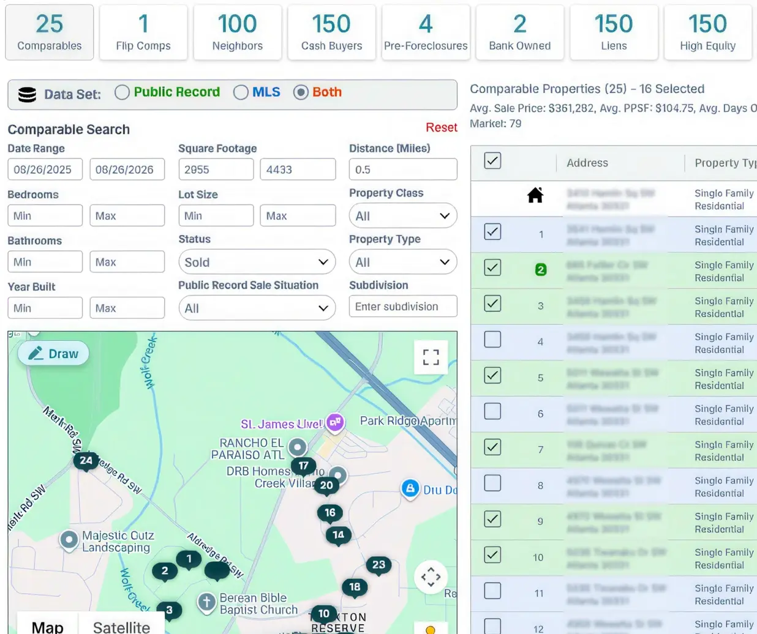Click the red Reset link
The width and height of the screenshot is (757, 634).
(442, 127)
